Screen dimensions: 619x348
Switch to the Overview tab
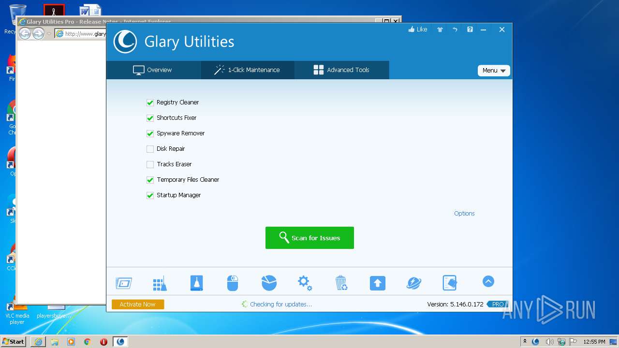pos(153,70)
